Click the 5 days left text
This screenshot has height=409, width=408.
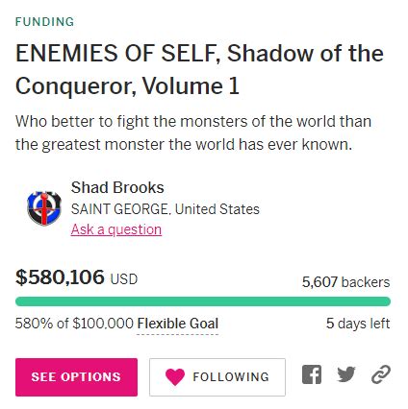(x=358, y=324)
